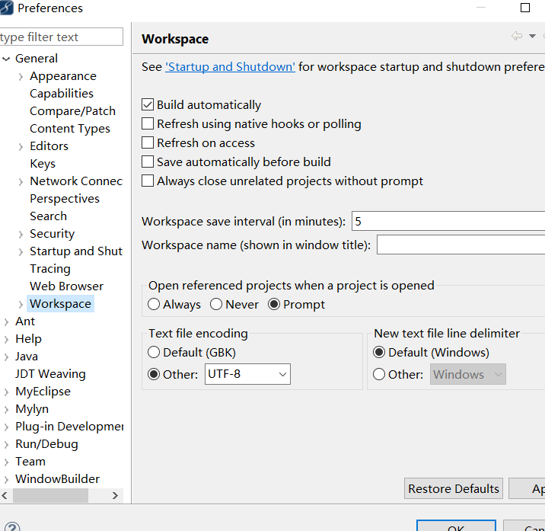Image resolution: width=545 pixels, height=531 pixels.
Task: Expand the Help preferences node
Action: pos(6,339)
